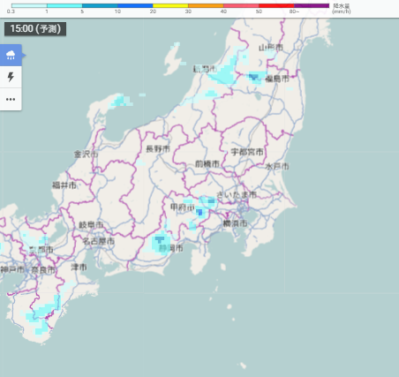Click the 横浜市 map label
Viewport: 399px width, 377px height.
coord(235,223)
